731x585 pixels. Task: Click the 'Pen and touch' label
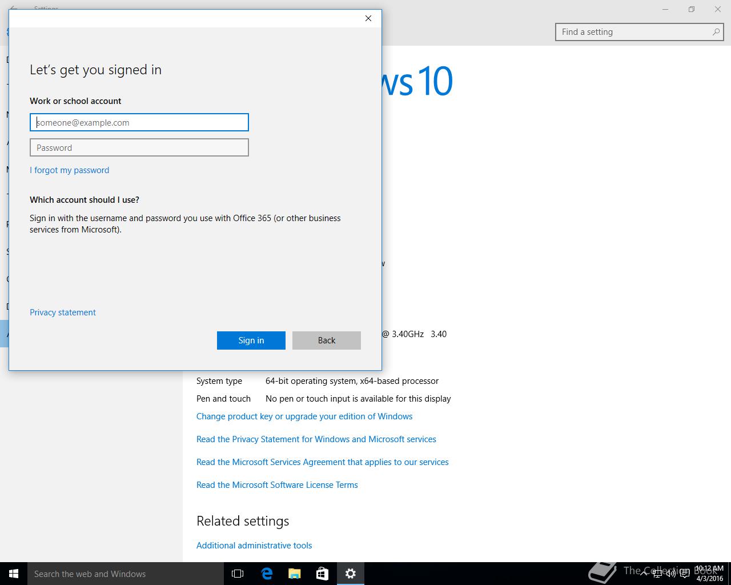coord(223,399)
